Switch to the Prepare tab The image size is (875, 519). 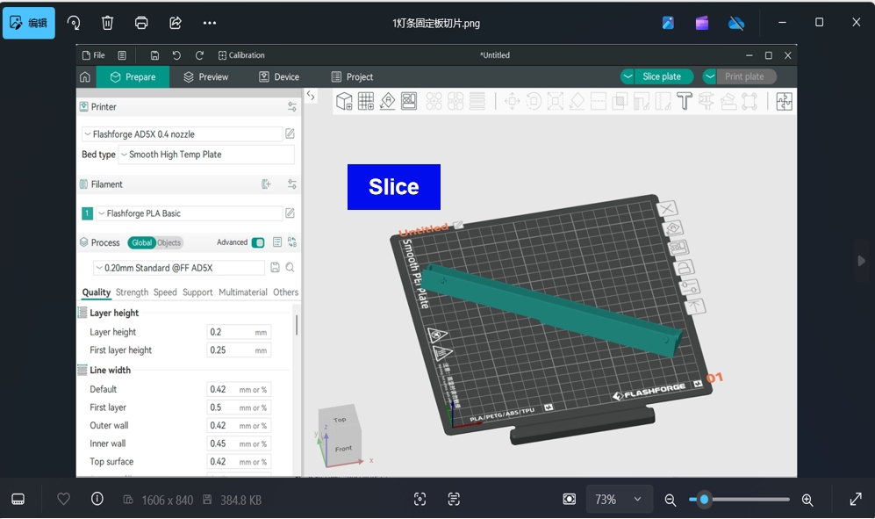(x=133, y=77)
